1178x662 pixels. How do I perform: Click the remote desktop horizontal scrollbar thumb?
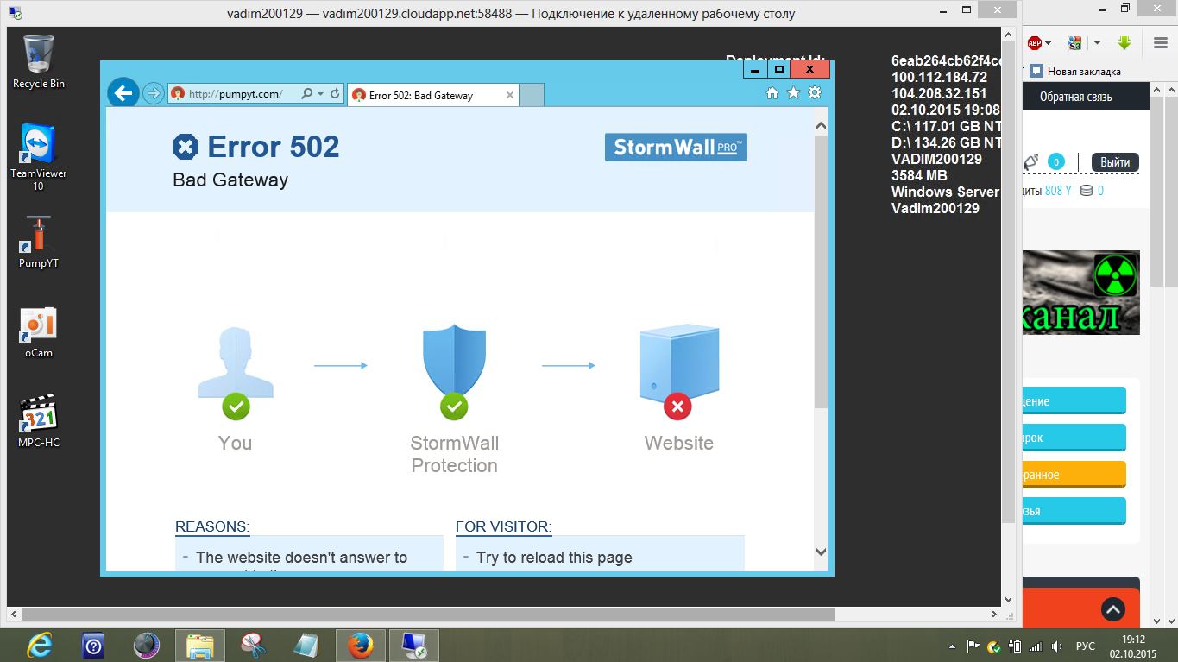(x=427, y=615)
